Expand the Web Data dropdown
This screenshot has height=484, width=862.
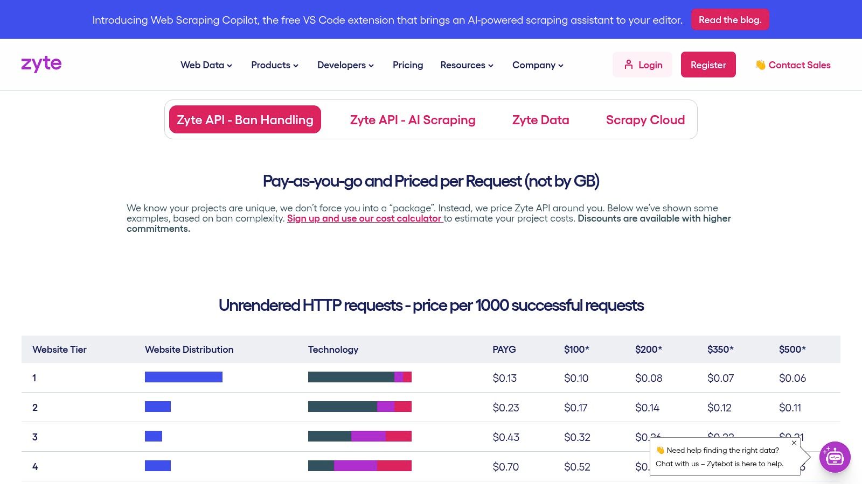206,65
